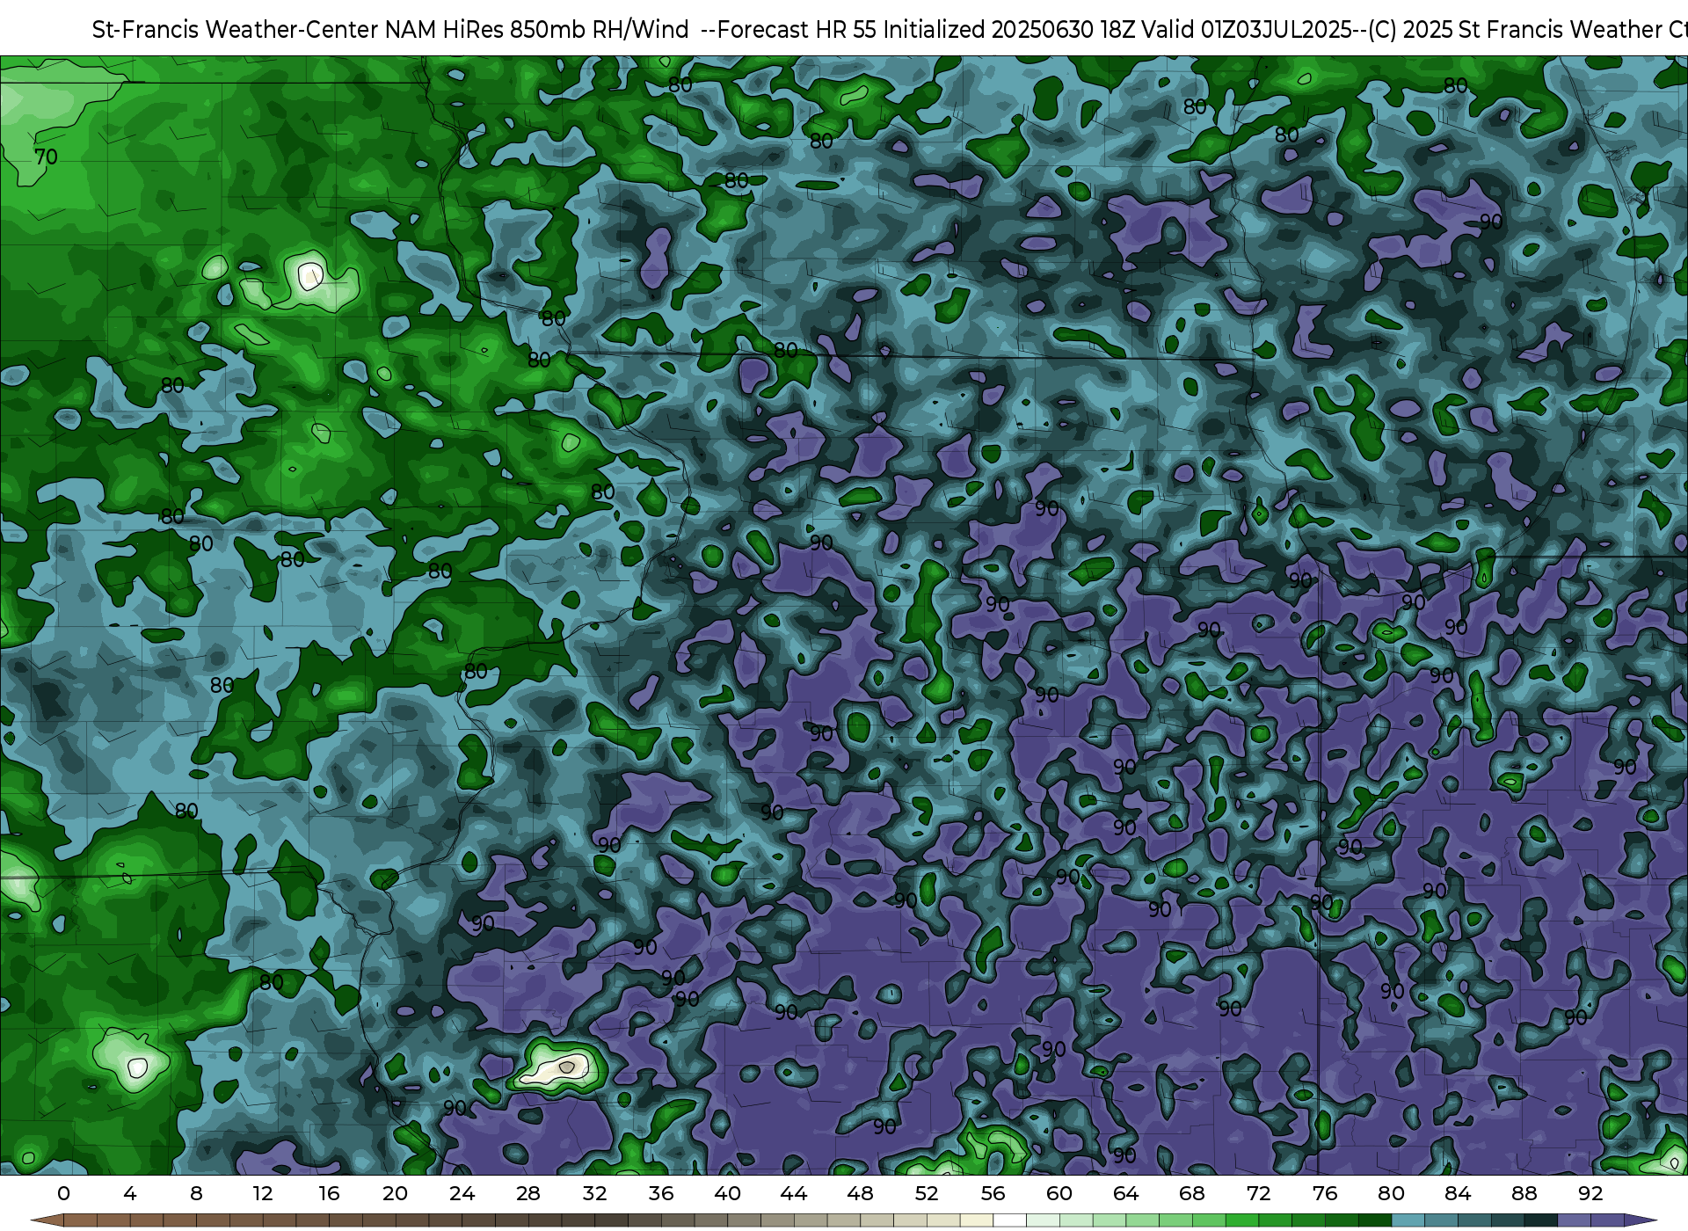
Task: Click the colorbar label '36'
Action: coord(661,1193)
